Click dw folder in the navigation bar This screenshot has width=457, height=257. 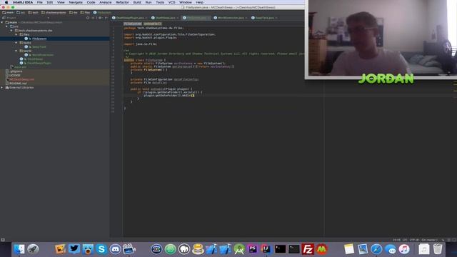pyautogui.click(x=74, y=13)
